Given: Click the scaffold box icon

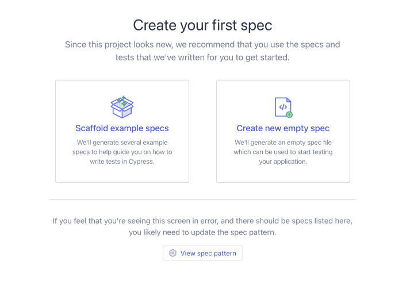Looking at the screenshot, I should pos(122,108).
